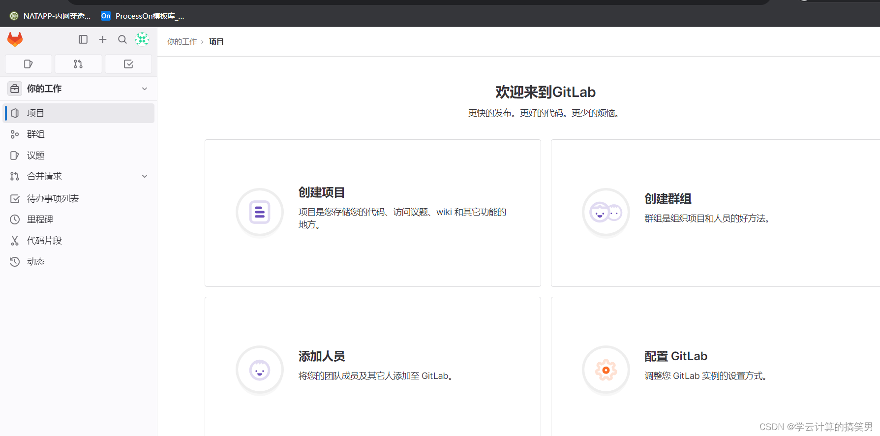Open to-do list shortcut button
This screenshot has width=880, height=436.
click(x=128, y=64)
